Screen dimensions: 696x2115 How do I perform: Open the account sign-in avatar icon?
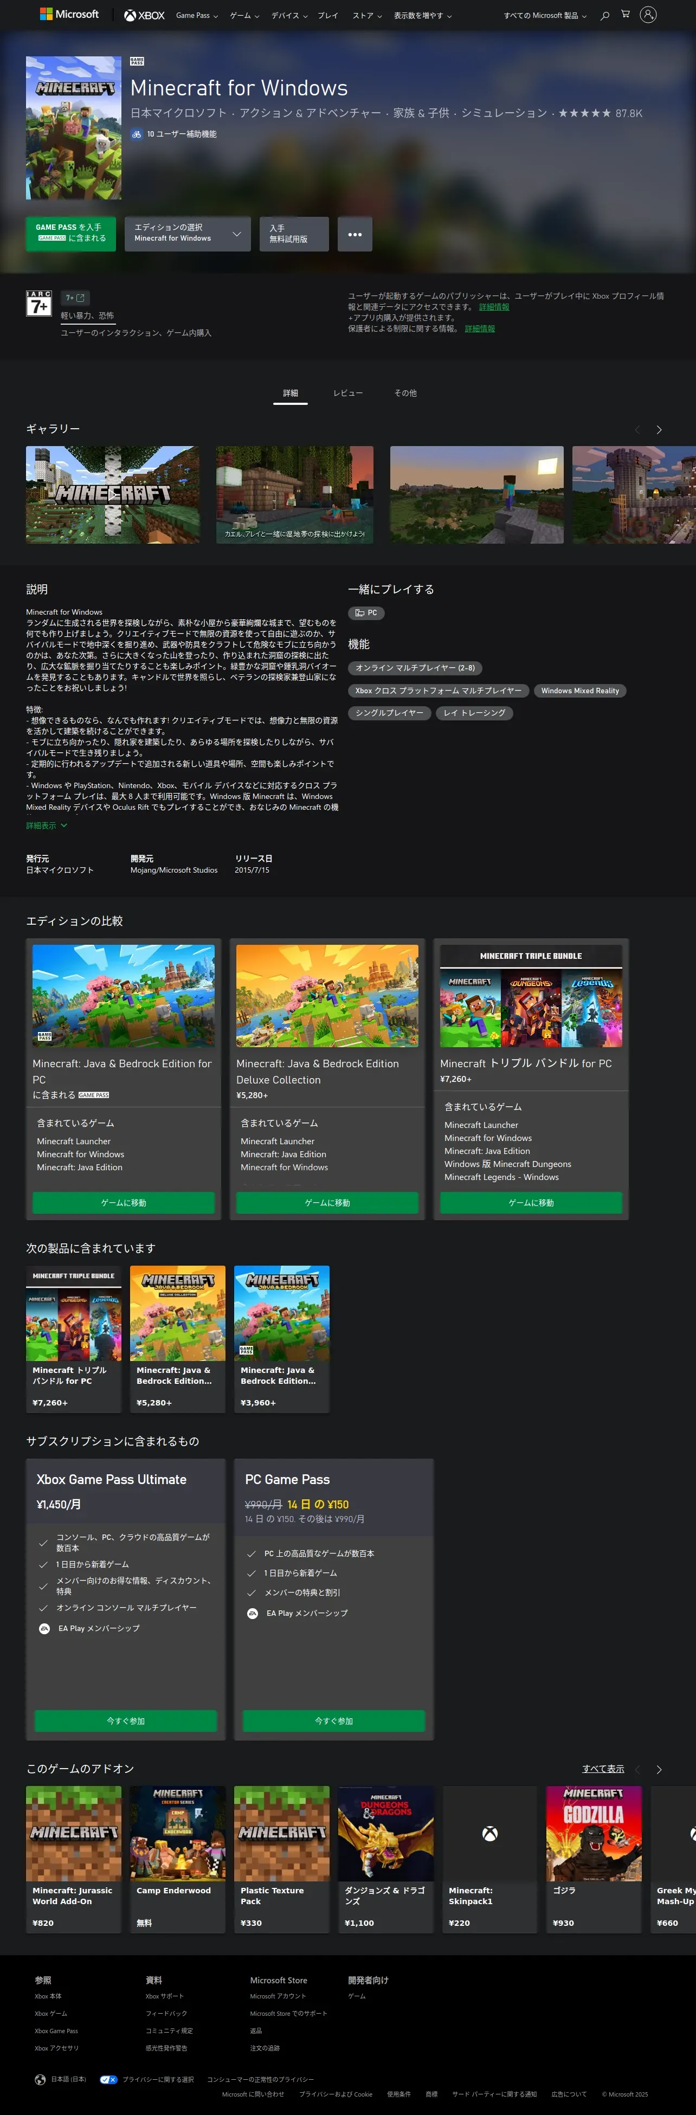tap(648, 14)
